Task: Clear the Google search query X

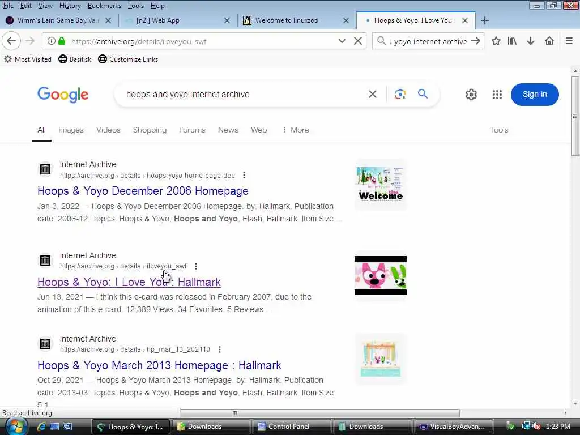Action: (373, 95)
